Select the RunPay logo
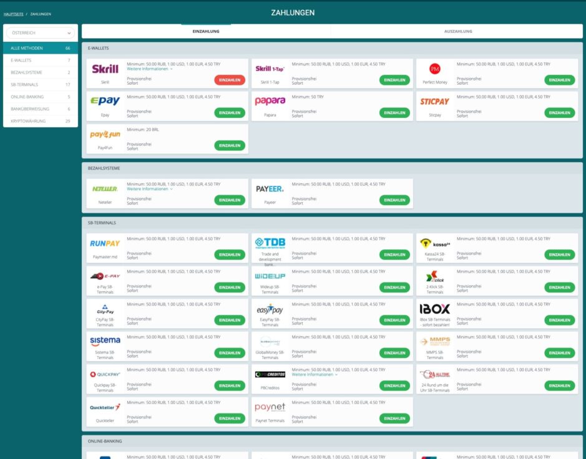This screenshot has height=459, width=586. pyautogui.click(x=105, y=243)
